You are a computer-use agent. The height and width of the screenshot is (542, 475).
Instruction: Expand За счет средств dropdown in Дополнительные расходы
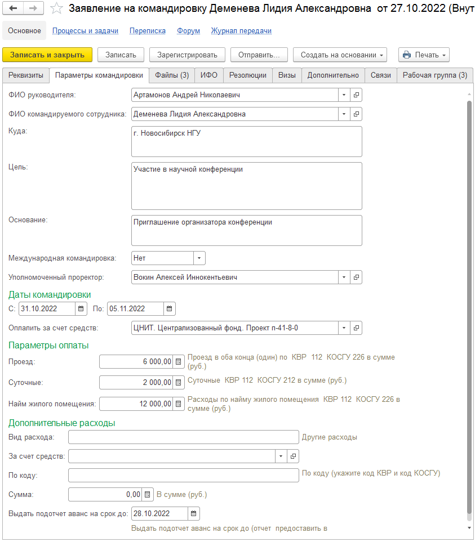[281, 456]
